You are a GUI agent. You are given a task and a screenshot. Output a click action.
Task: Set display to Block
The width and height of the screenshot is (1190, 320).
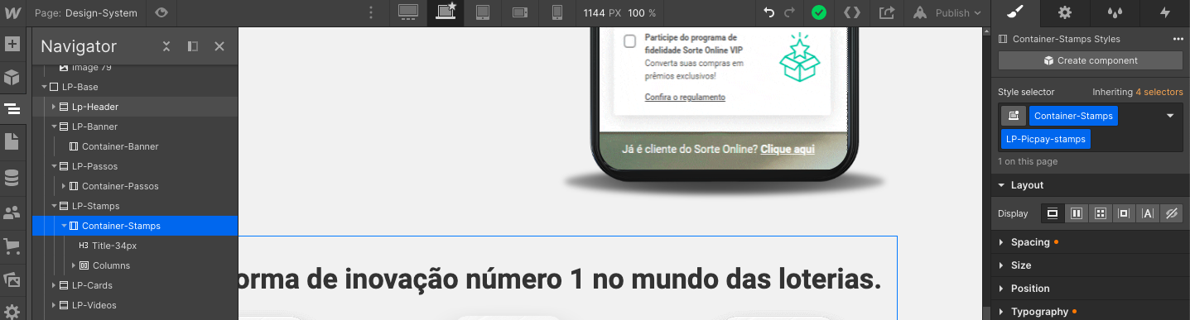pyautogui.click(x=1053, y=213)
